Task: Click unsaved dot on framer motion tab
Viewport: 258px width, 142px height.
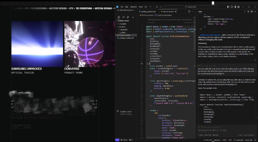Action: coord(176,12)
